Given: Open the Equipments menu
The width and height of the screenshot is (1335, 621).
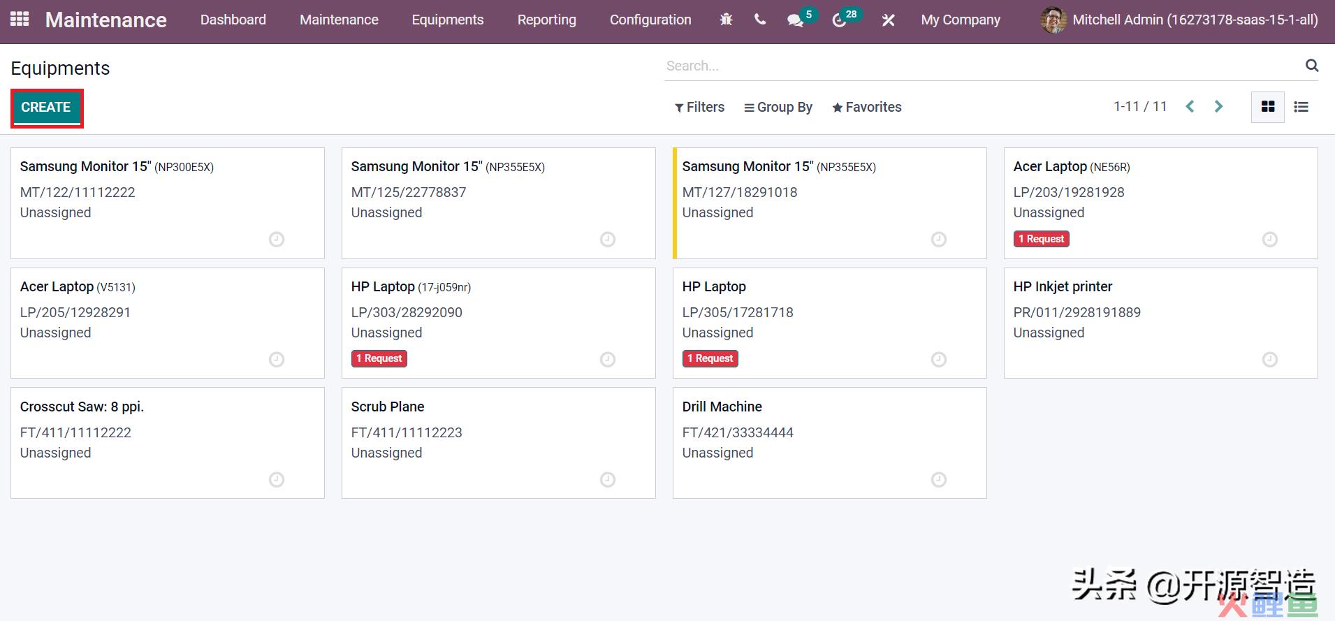Looking at the screenshot, I should coord(448,20).
